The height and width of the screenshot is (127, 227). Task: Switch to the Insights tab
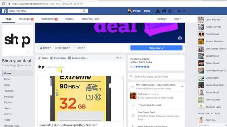(x=69, y=19)
